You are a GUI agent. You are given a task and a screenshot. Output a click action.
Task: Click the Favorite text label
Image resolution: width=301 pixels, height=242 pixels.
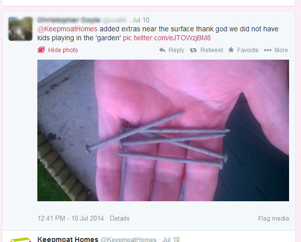[x=248, y=50]
